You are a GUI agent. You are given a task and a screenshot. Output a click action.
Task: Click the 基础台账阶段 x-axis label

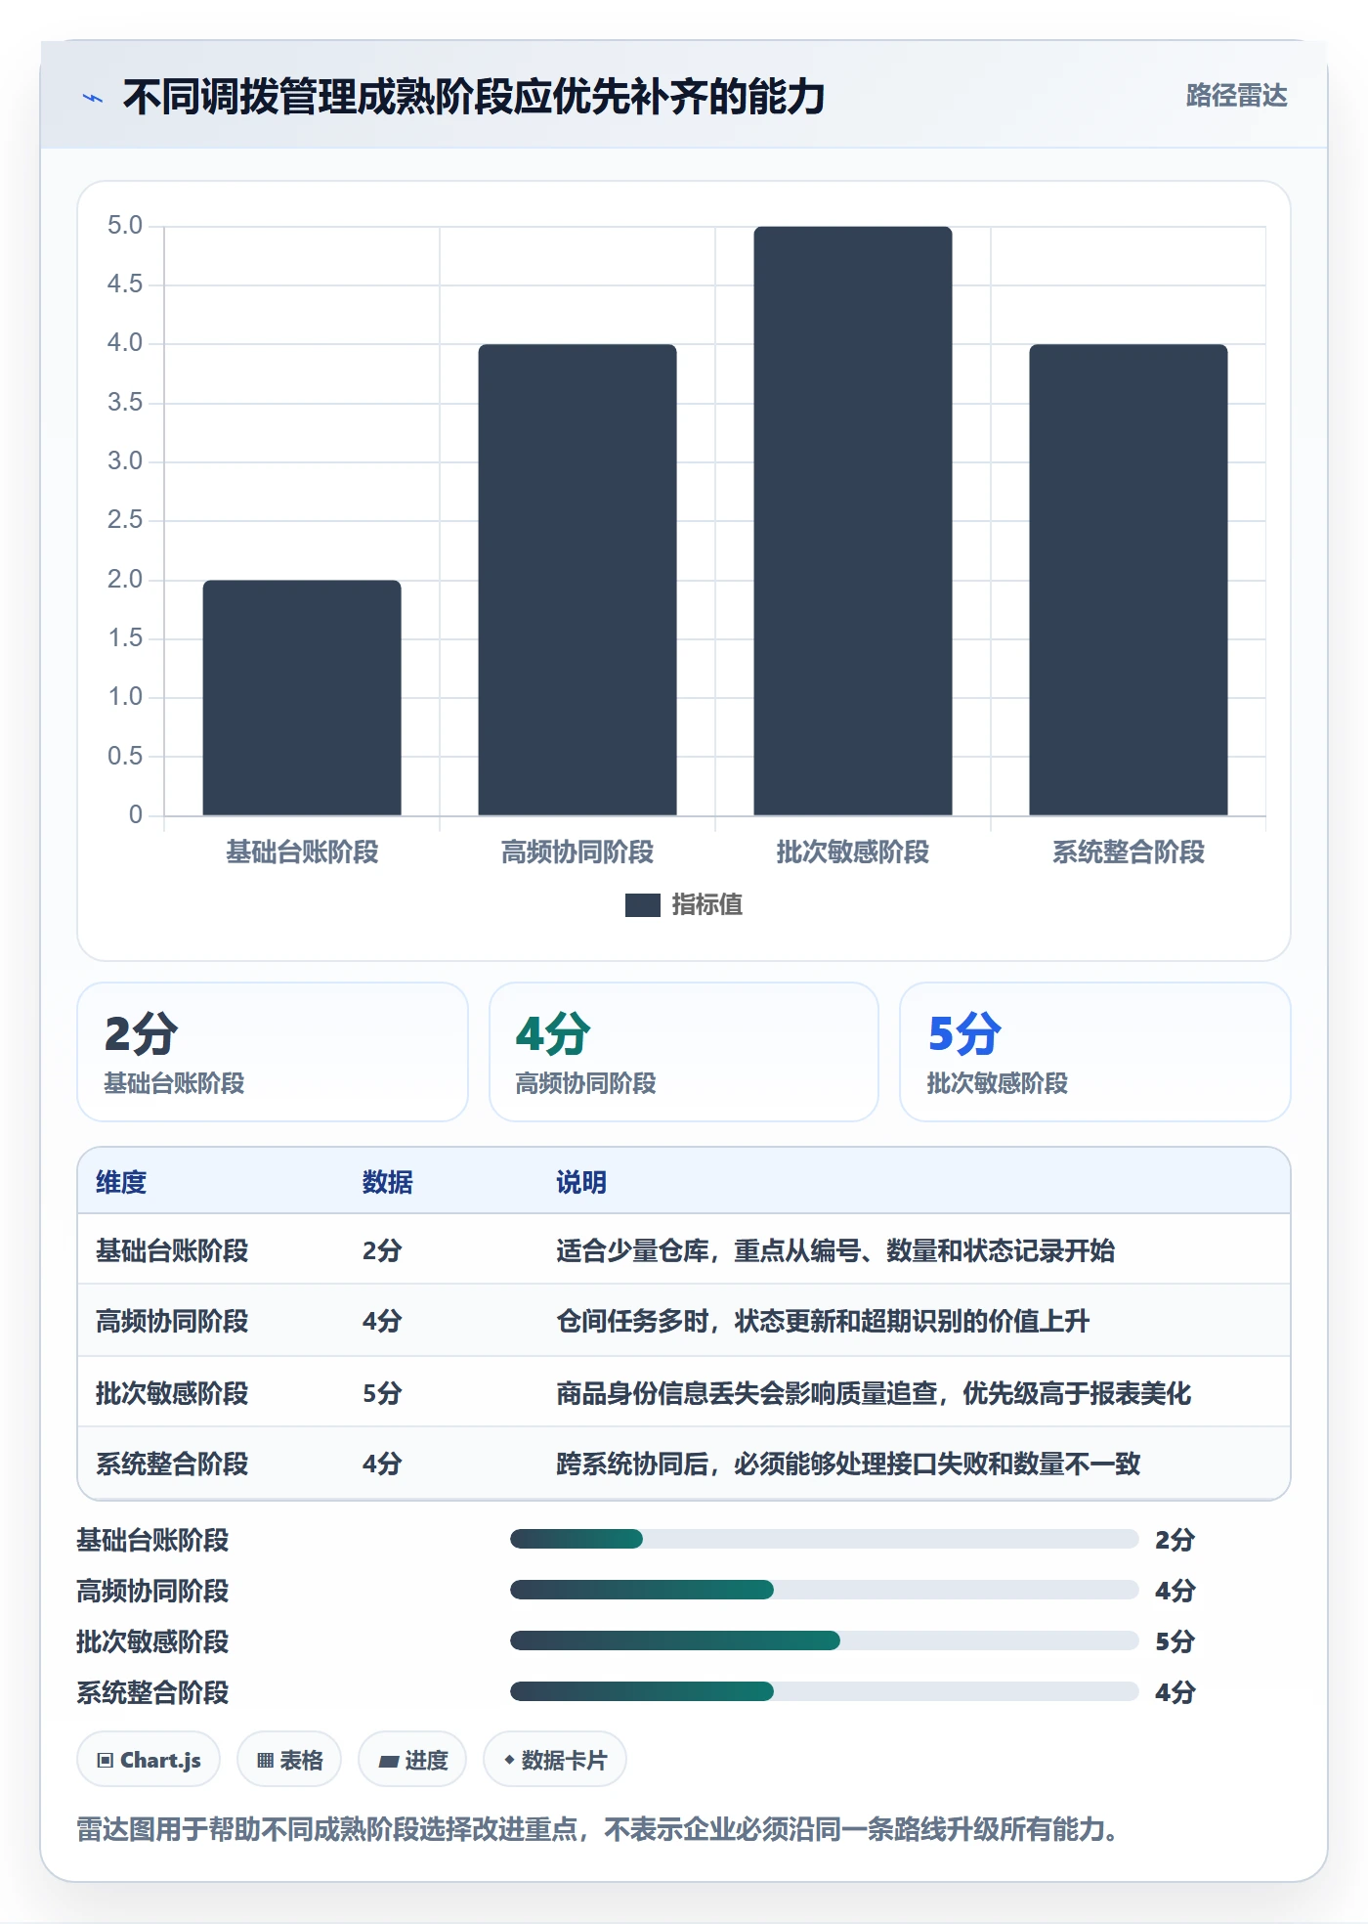(302, 853)
